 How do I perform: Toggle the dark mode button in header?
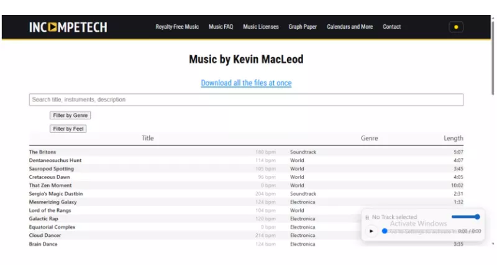pos(456,27)
